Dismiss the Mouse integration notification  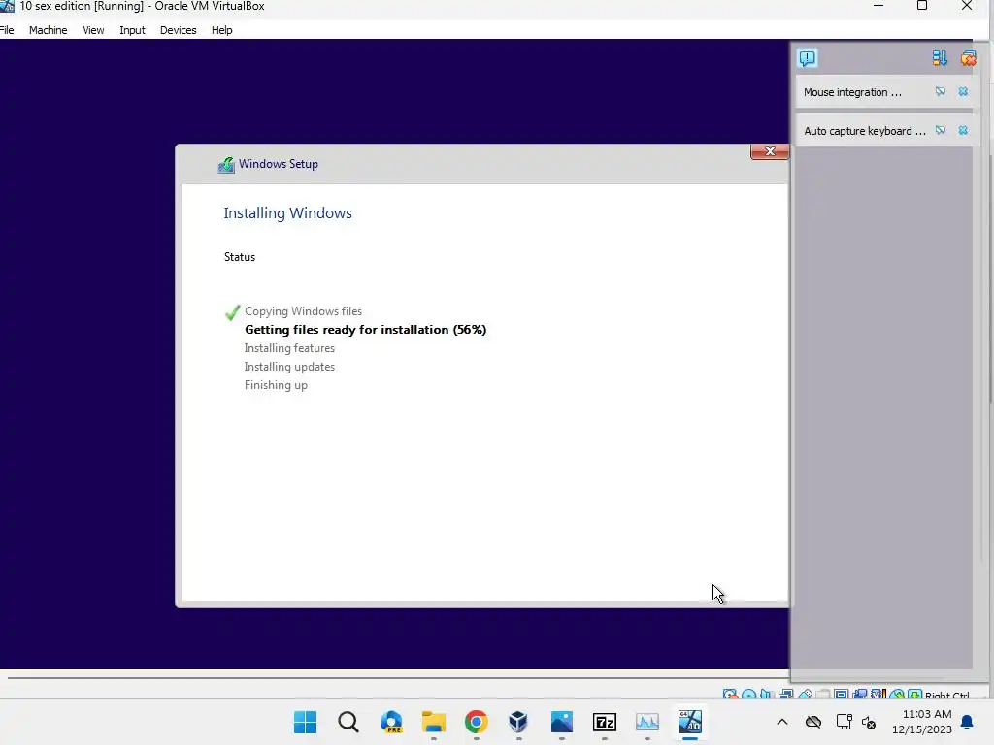pos(963,92)
